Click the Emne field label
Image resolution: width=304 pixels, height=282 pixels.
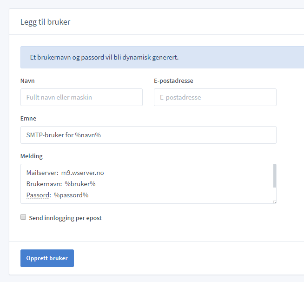point(28,118)
